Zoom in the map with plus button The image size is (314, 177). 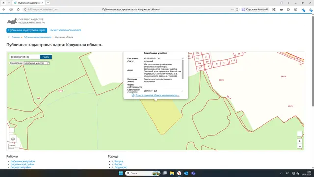click(300, 141)
